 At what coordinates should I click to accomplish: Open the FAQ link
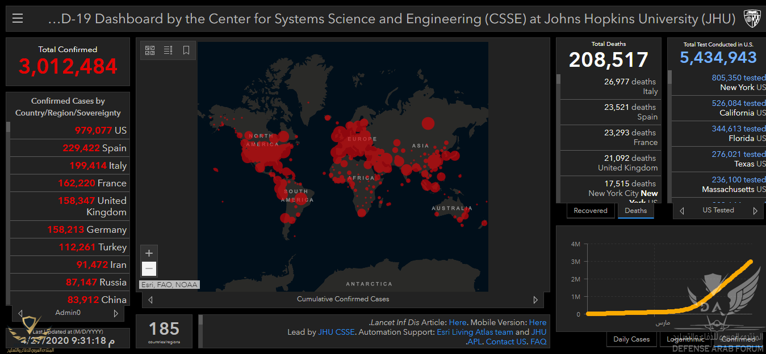[x=538, y=342]
